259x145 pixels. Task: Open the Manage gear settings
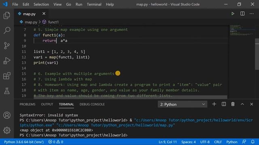[7, 130]
